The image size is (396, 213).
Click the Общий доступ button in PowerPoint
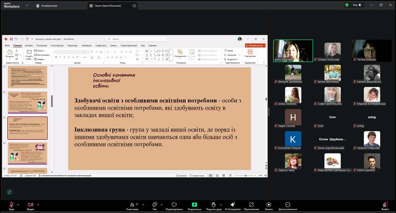pyautogui.click(x=255, y=46)
